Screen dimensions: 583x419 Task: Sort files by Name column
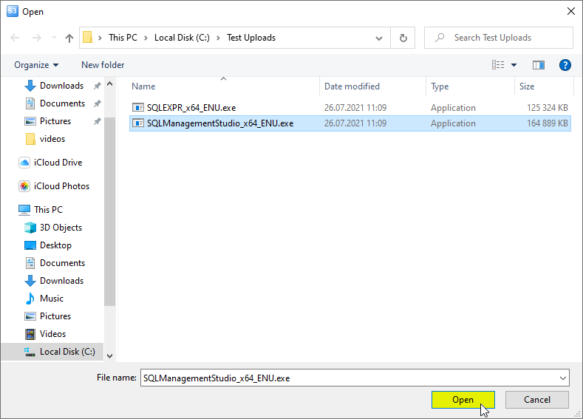coord(143,86)
